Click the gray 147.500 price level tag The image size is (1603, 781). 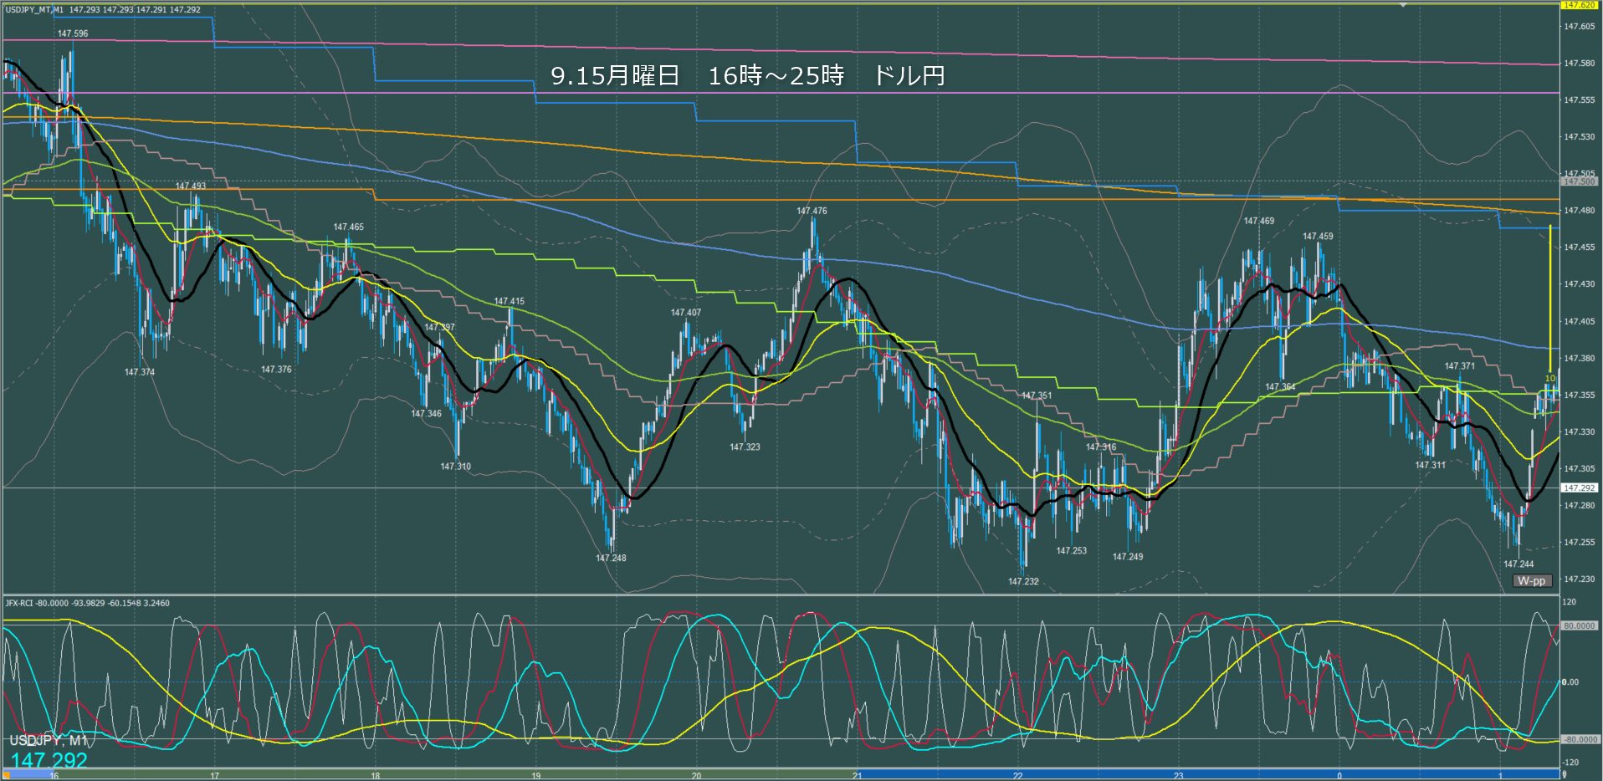pyautogui.click(x=1579, y=181)
